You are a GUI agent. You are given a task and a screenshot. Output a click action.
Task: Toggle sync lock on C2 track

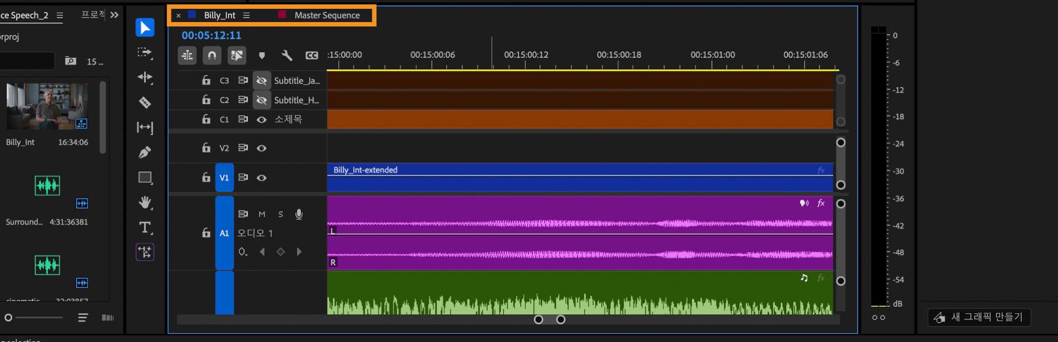point(242,100)
